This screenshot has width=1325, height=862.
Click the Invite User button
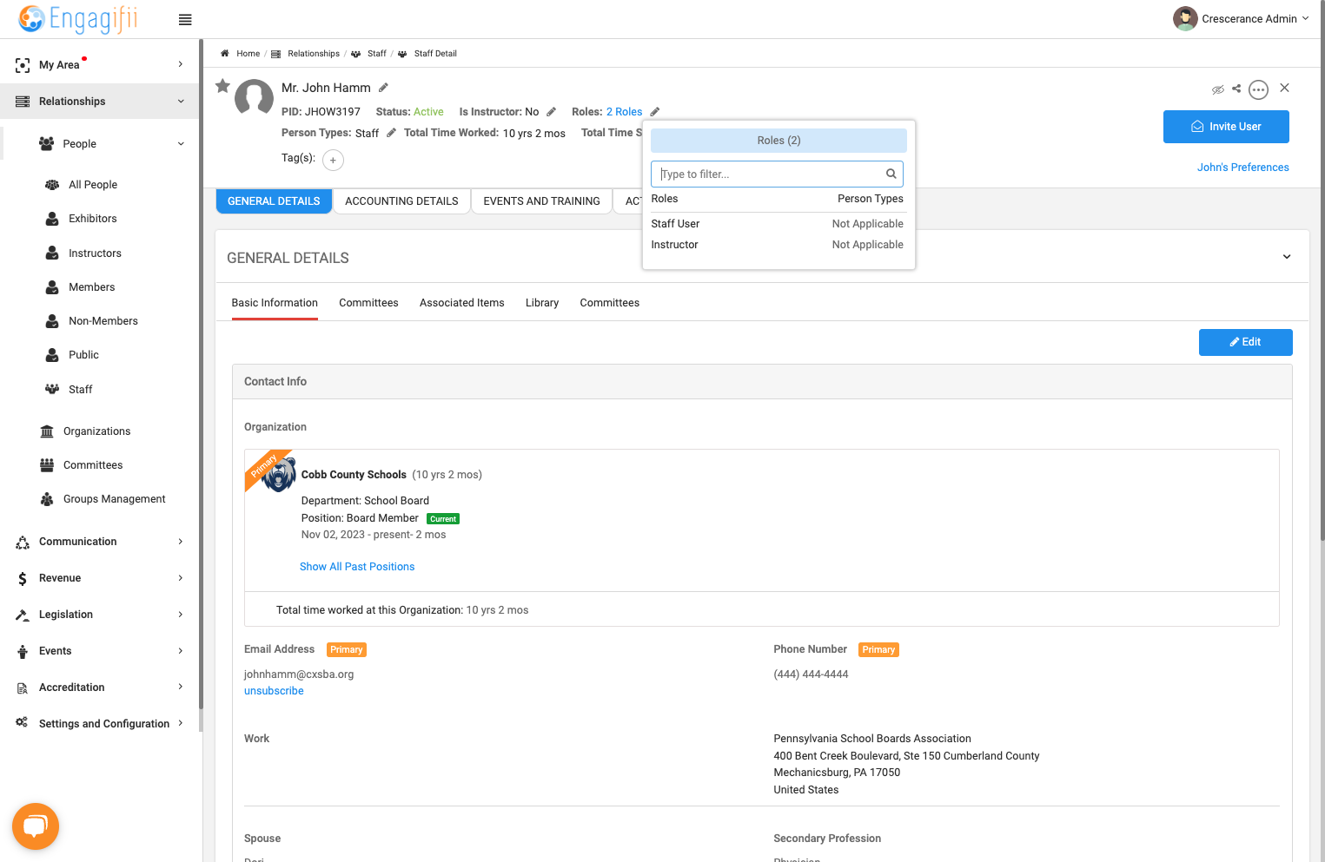(1226, 127)
